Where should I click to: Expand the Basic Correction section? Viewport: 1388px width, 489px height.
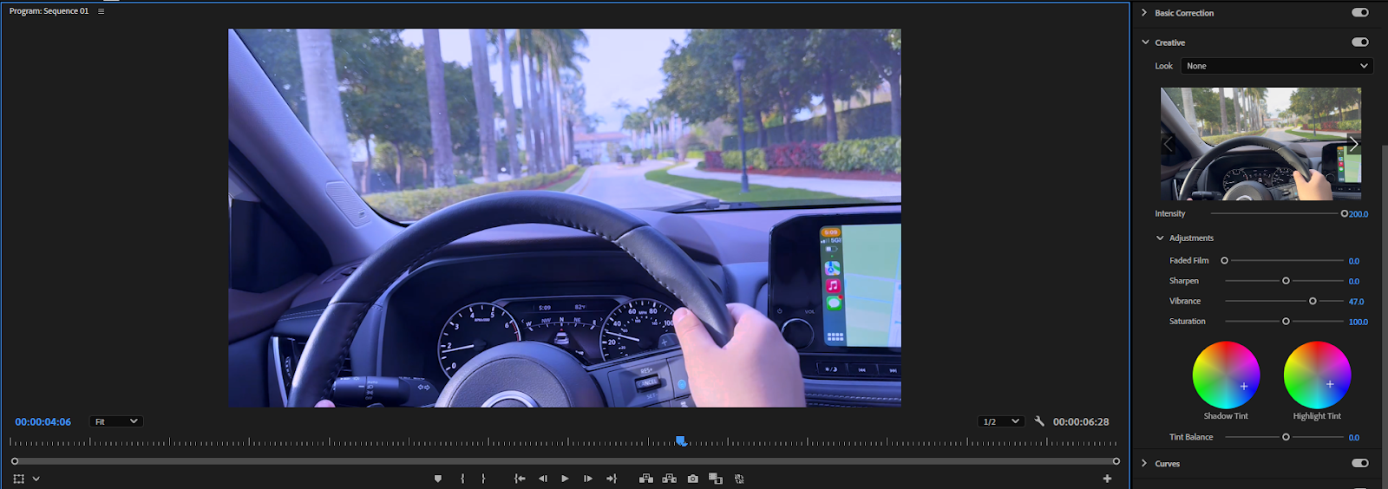point(1144,13)
